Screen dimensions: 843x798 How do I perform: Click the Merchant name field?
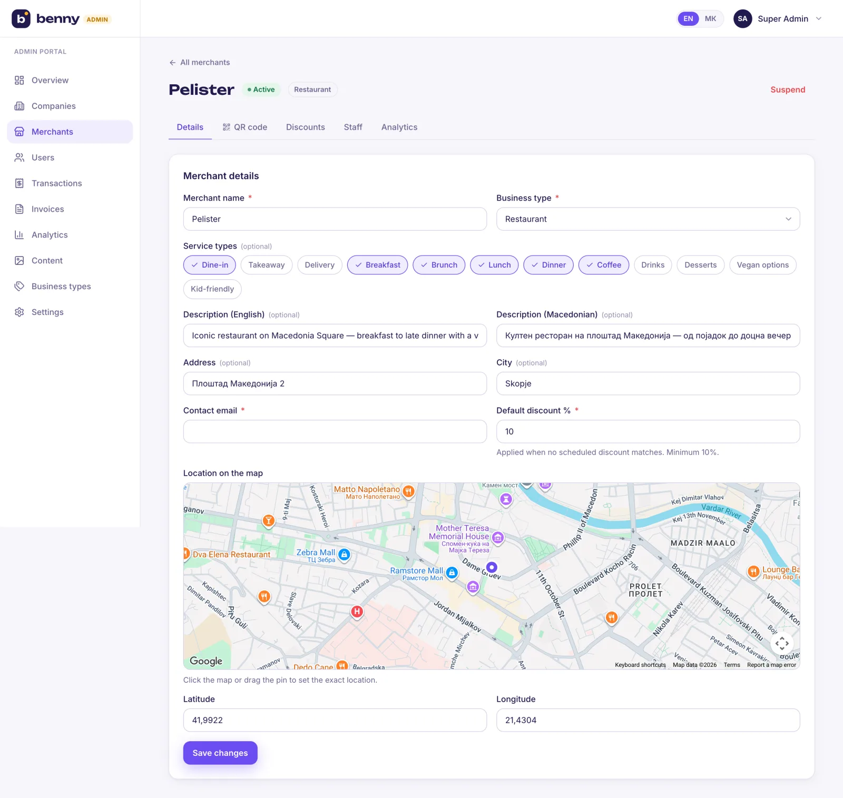335,219
